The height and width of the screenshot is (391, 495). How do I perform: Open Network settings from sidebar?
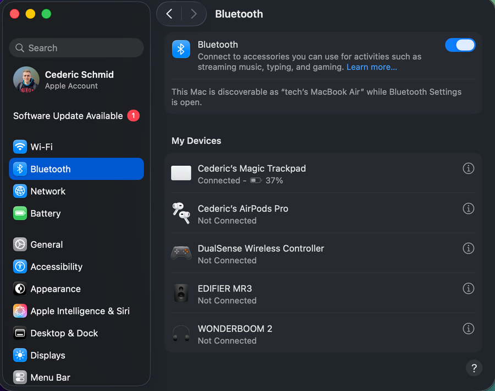click(x=76, y=191)
